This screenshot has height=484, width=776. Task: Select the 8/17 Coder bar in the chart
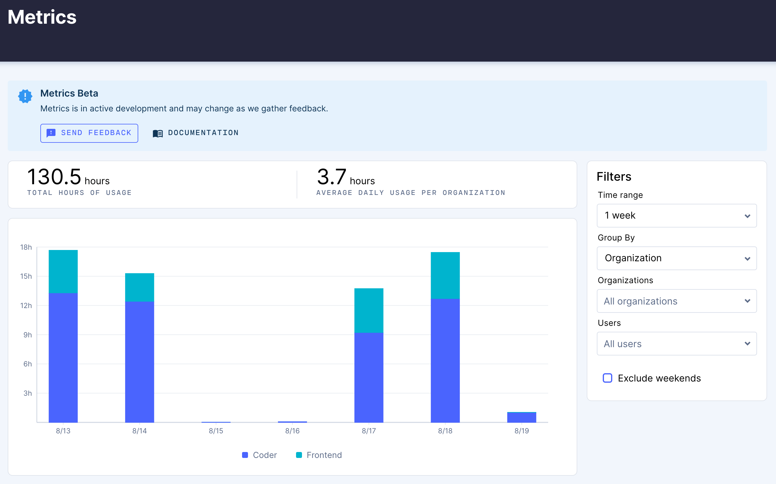click(369, 378)
